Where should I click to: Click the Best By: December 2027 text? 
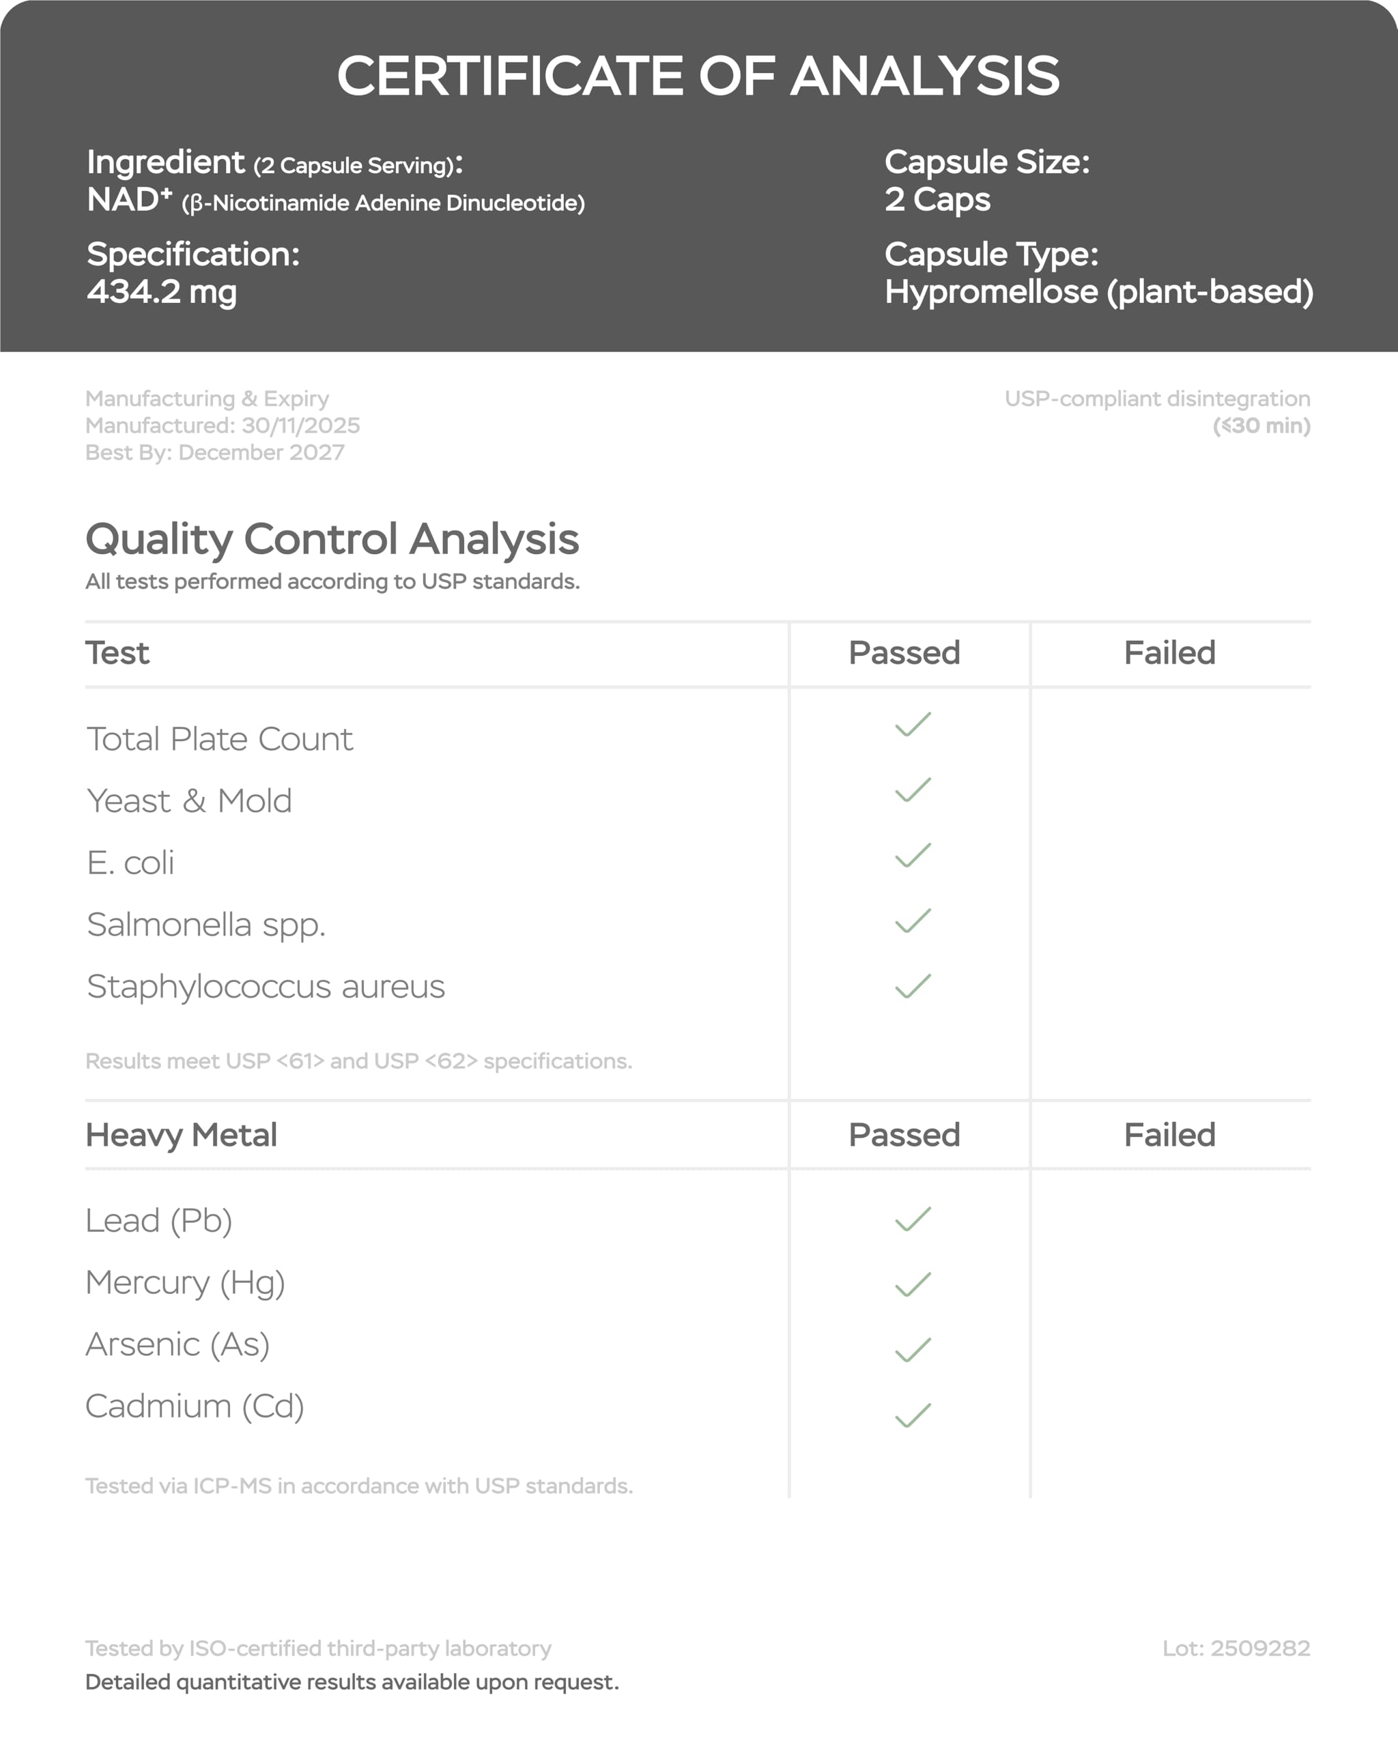tap(215, 453)
